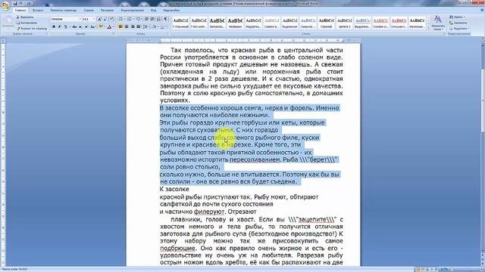Show paragraph marks with pilcrow icon
Viewport: 485px width, 272px height.
coord(165,19)
